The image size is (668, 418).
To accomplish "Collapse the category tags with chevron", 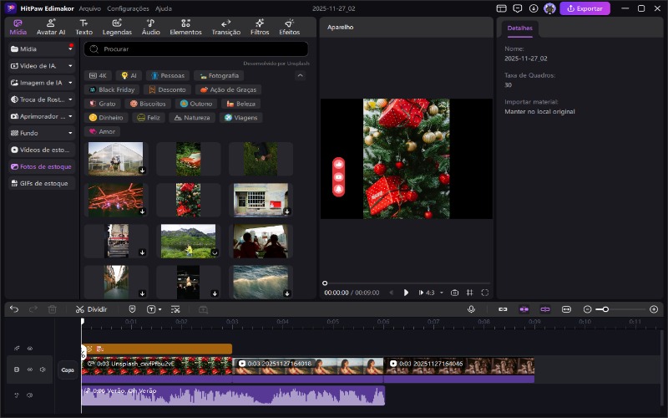I will click(300, 75).
